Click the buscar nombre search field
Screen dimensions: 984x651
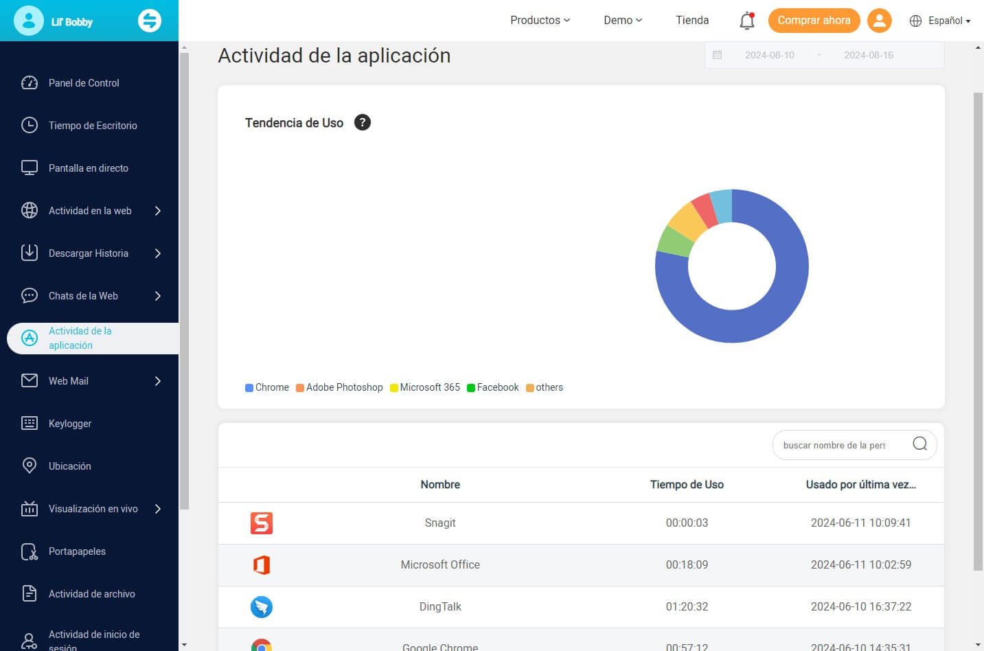(834, 445)
